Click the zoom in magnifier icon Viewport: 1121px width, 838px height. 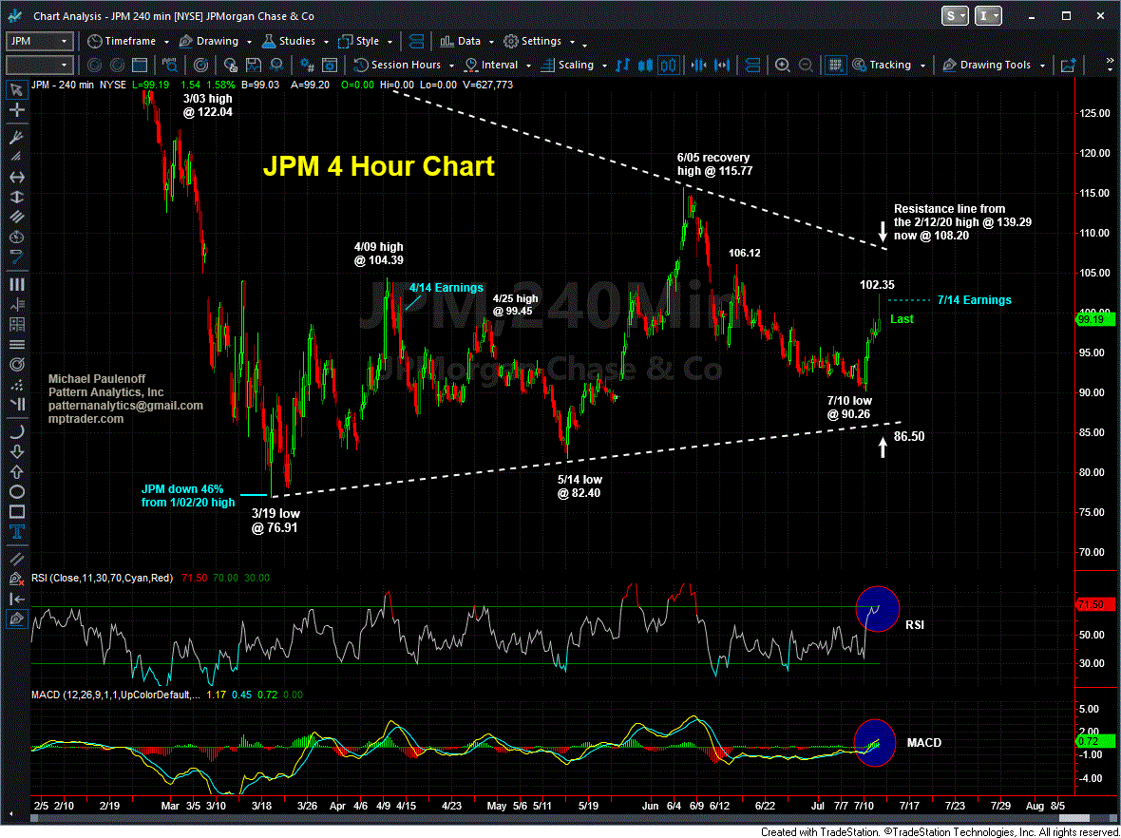(783, 65)
